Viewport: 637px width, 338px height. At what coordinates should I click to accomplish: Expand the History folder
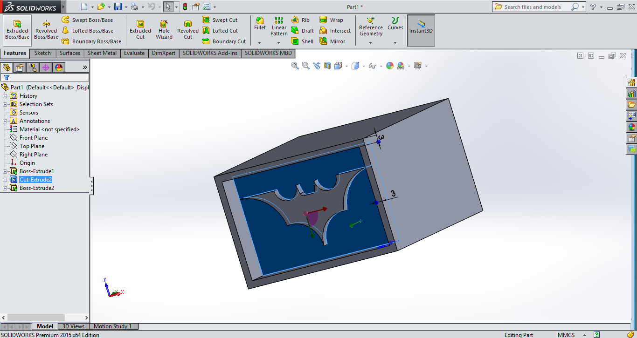5,96
